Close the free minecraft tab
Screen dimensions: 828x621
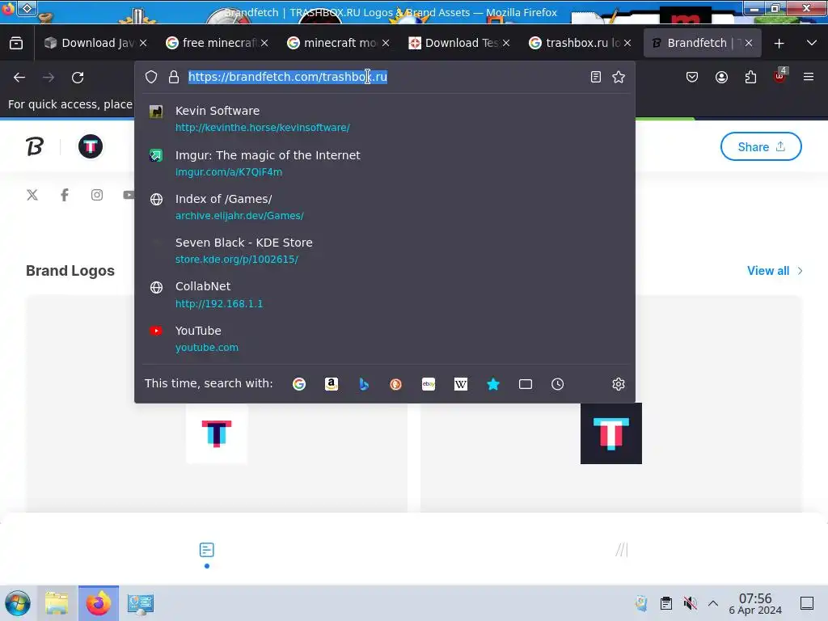tap(264, 44)
